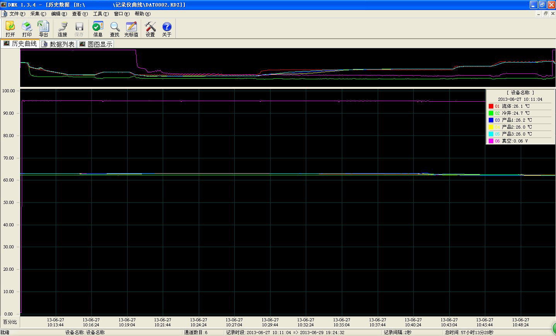Select legend text 真空:0.06 V

point(515,141)
